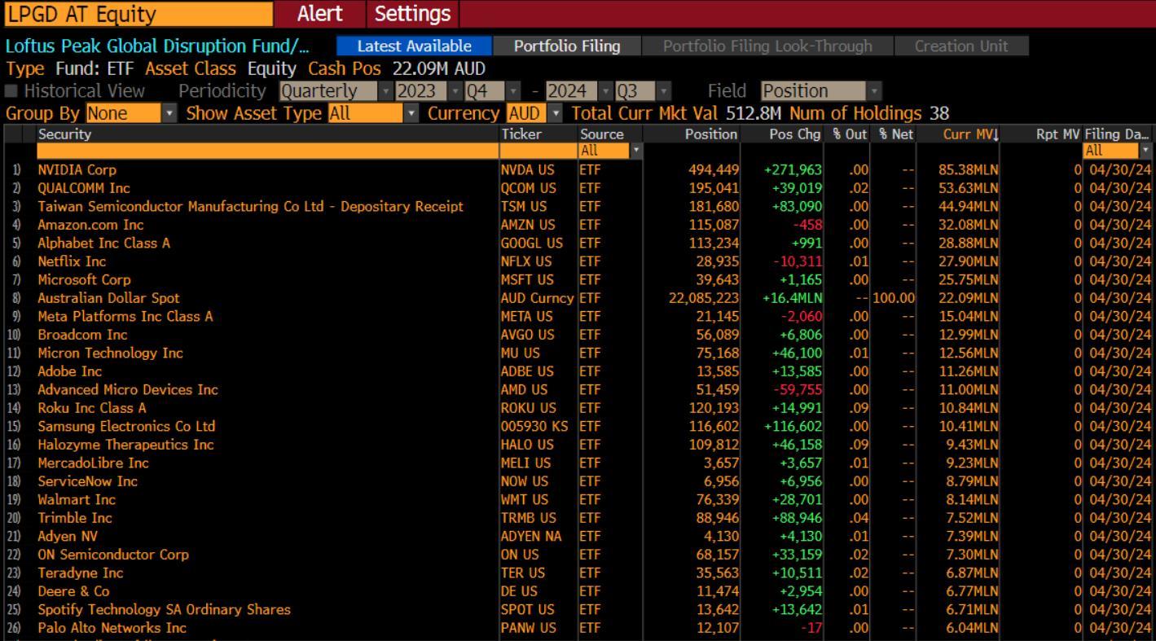Sort by the % Out column header
Screen dimensions: 1156x641
848,134
